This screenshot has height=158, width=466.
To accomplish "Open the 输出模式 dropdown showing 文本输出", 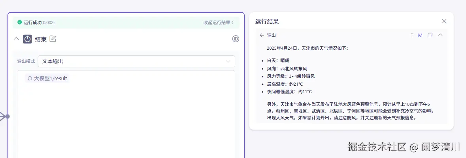I will coord(136,62).
